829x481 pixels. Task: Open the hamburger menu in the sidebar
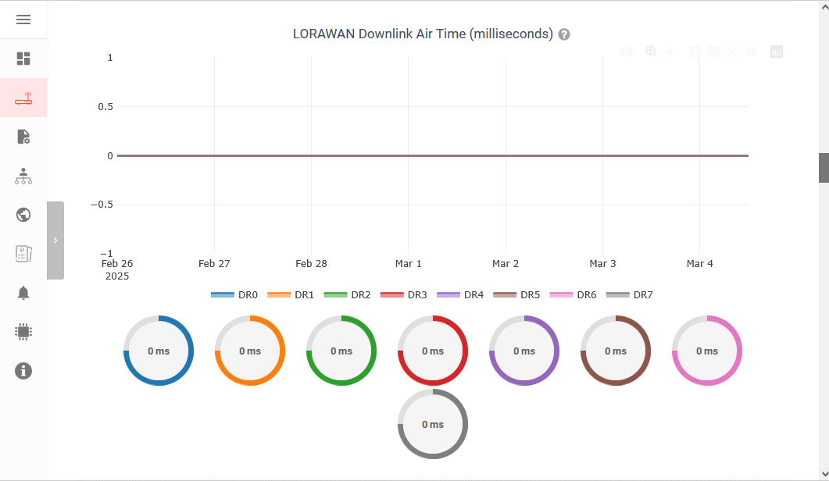(x=23, y=20)
